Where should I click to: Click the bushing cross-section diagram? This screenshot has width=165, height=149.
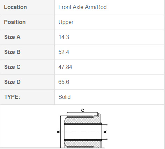tap(82, 128)
